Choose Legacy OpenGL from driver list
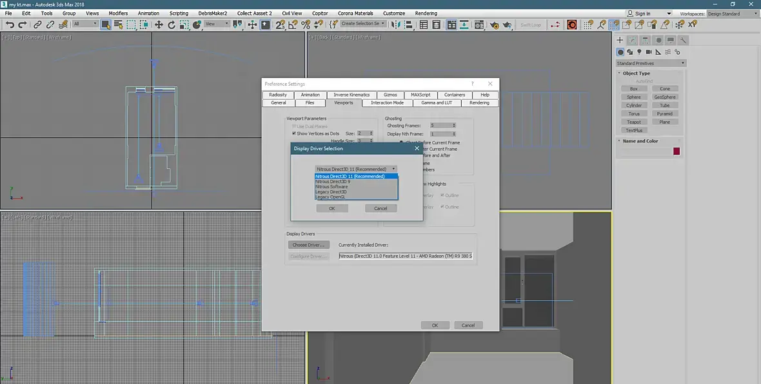The height and width of the screenshot is (384, 761). click(331, 197)
